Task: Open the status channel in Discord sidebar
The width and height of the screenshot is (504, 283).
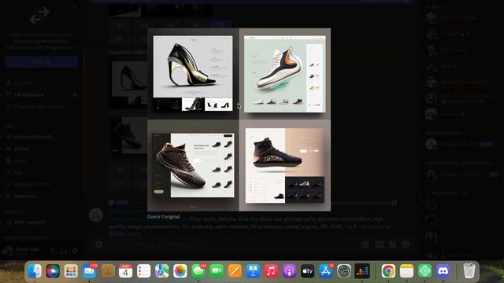Action: pos(21,149)
